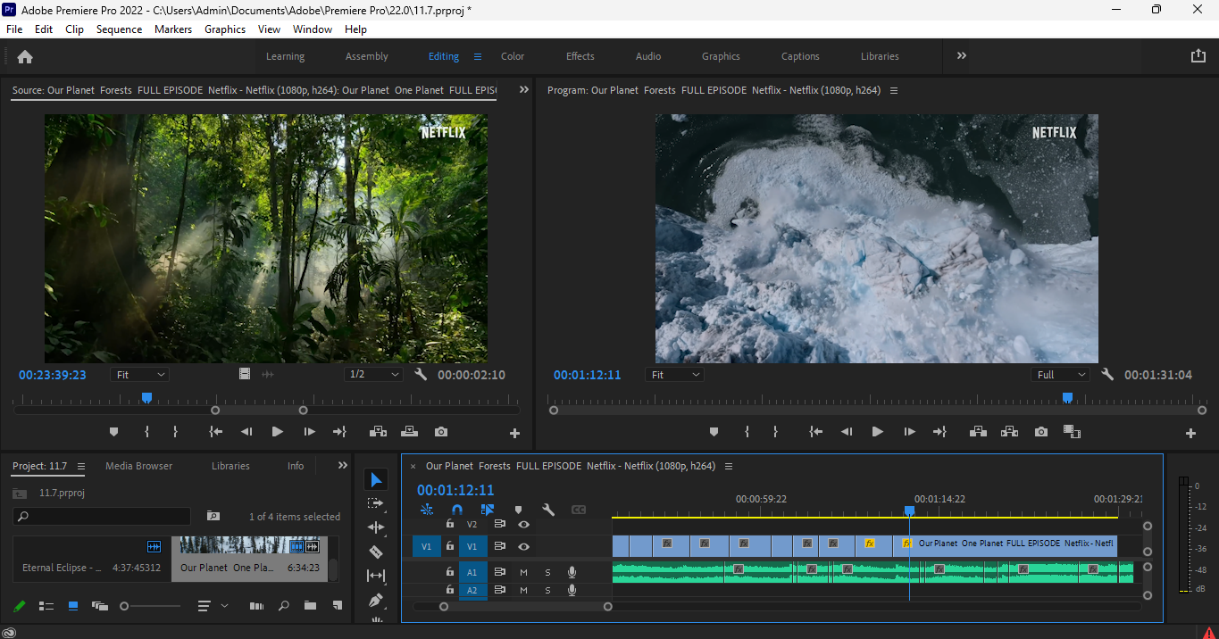Image resolution: width=1219 pixels, height=639 pixels.
Task: Add marker in the timeline panel
Action: pos(518,510)
